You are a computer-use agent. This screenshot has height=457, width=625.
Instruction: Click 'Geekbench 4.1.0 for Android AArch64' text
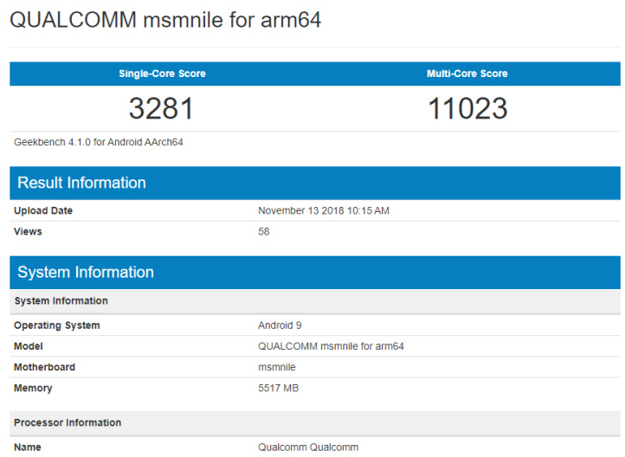[98, 142]
